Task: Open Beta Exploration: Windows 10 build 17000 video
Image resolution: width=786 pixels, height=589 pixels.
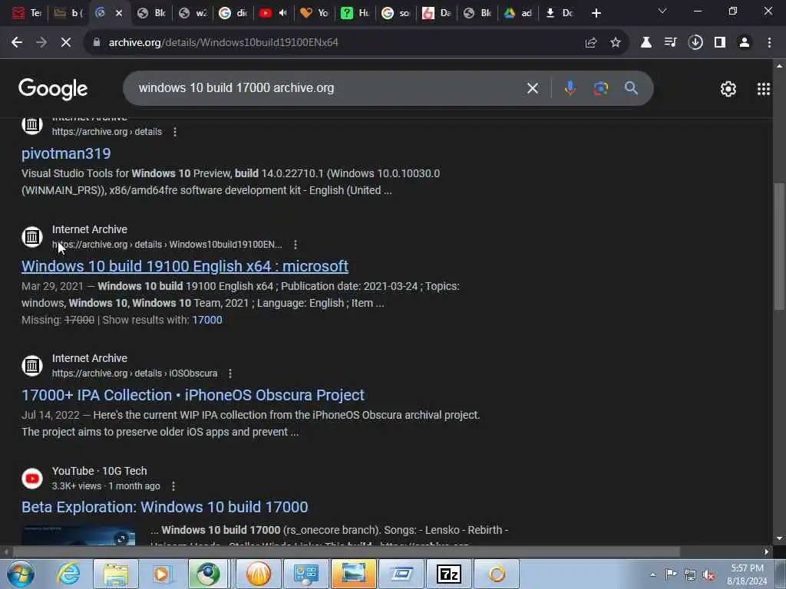Action: point(165,508)
